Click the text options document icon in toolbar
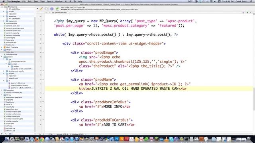This screenshot has height=143, width=255. click(47, 9)
